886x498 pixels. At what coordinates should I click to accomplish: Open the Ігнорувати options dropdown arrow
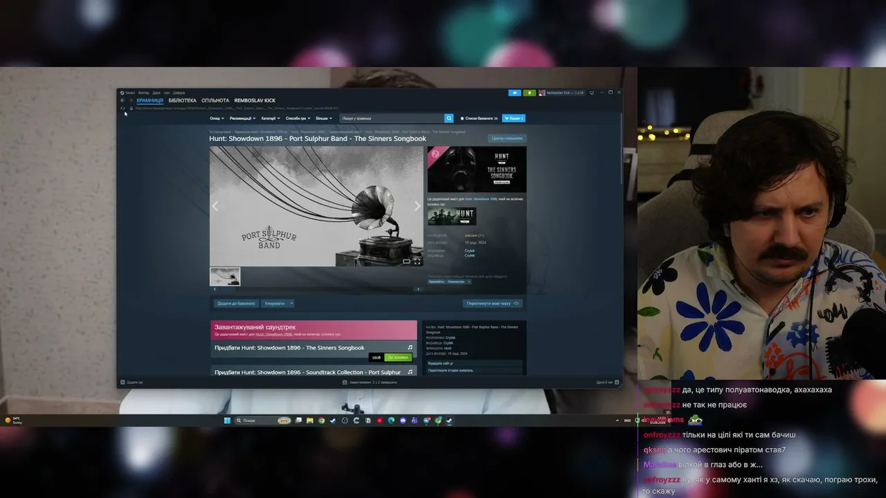click(291, 303)
